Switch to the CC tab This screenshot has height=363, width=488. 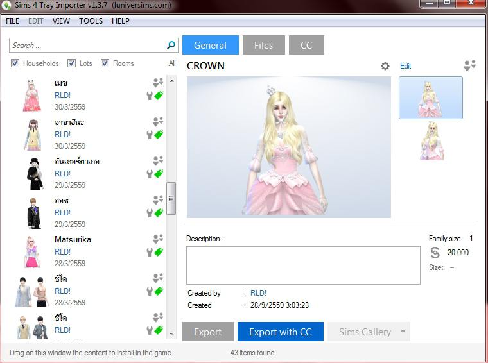point(306,45)
